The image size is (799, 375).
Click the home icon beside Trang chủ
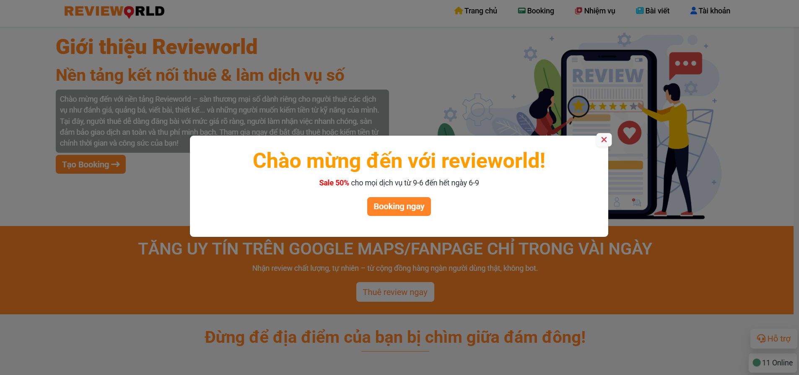459,11
